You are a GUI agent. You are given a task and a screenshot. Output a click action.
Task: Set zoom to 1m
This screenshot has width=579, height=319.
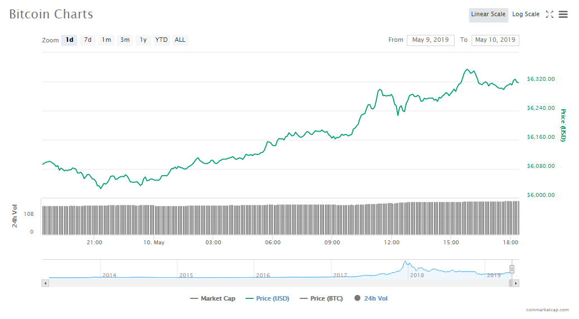pos(106,40)
